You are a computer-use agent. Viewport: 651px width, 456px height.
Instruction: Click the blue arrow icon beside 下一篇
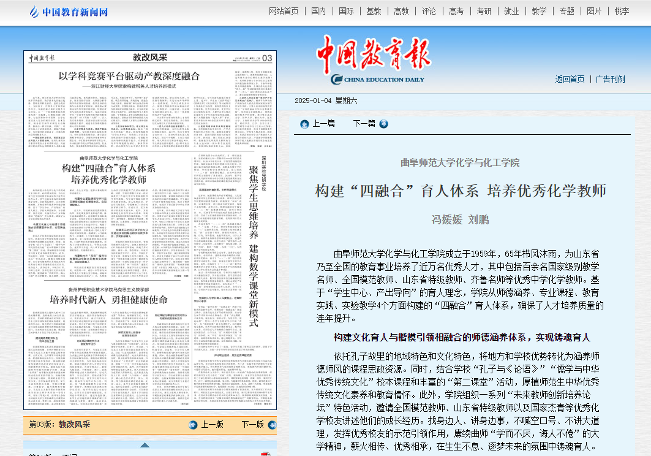(x=383, y=124)
